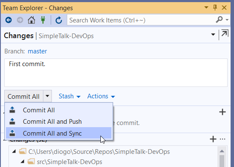
Task: Refresh the Team Explorer page
Action: [x=59, y=20]
